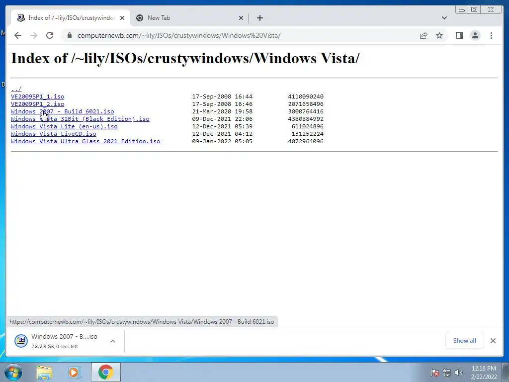Image resolution: width=509 pixels, height=382 pixels.
Task: Download VE2009SP1_1.iso
Action: (x=37, y=96)
